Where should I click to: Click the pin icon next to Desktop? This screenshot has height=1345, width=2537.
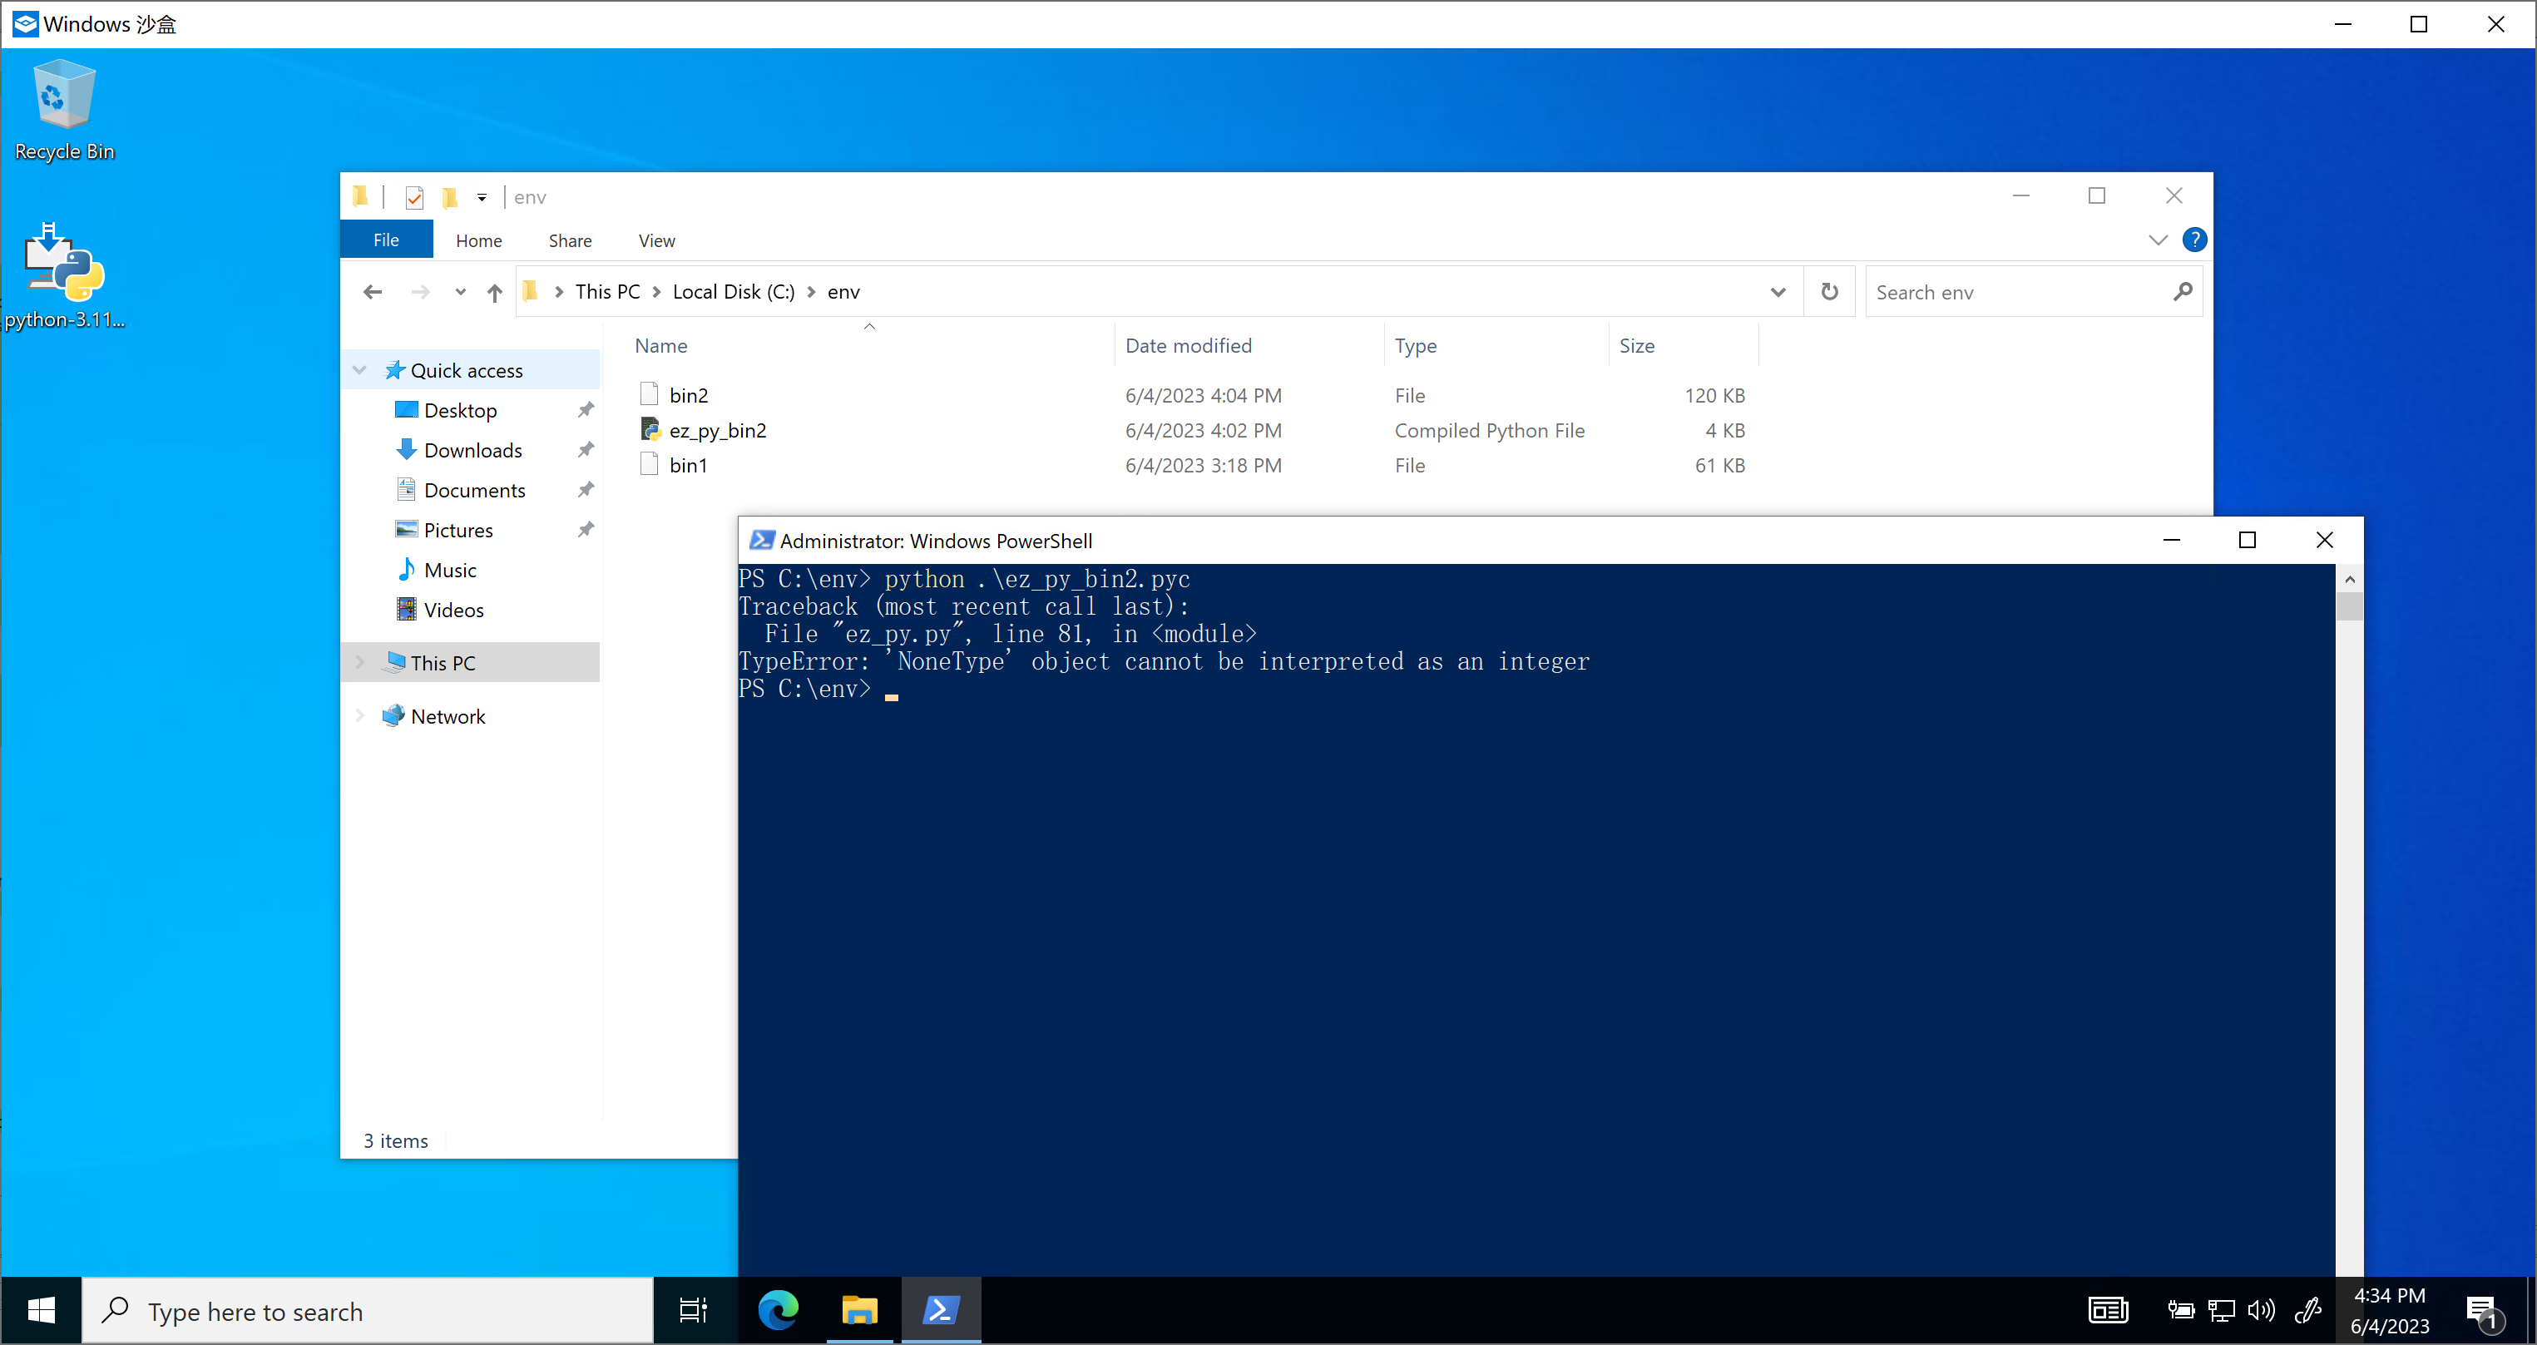click(x=586, y=409)
